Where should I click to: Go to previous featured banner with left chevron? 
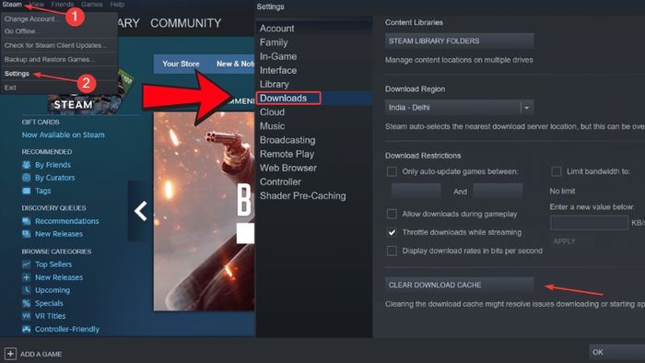point(140,211)
